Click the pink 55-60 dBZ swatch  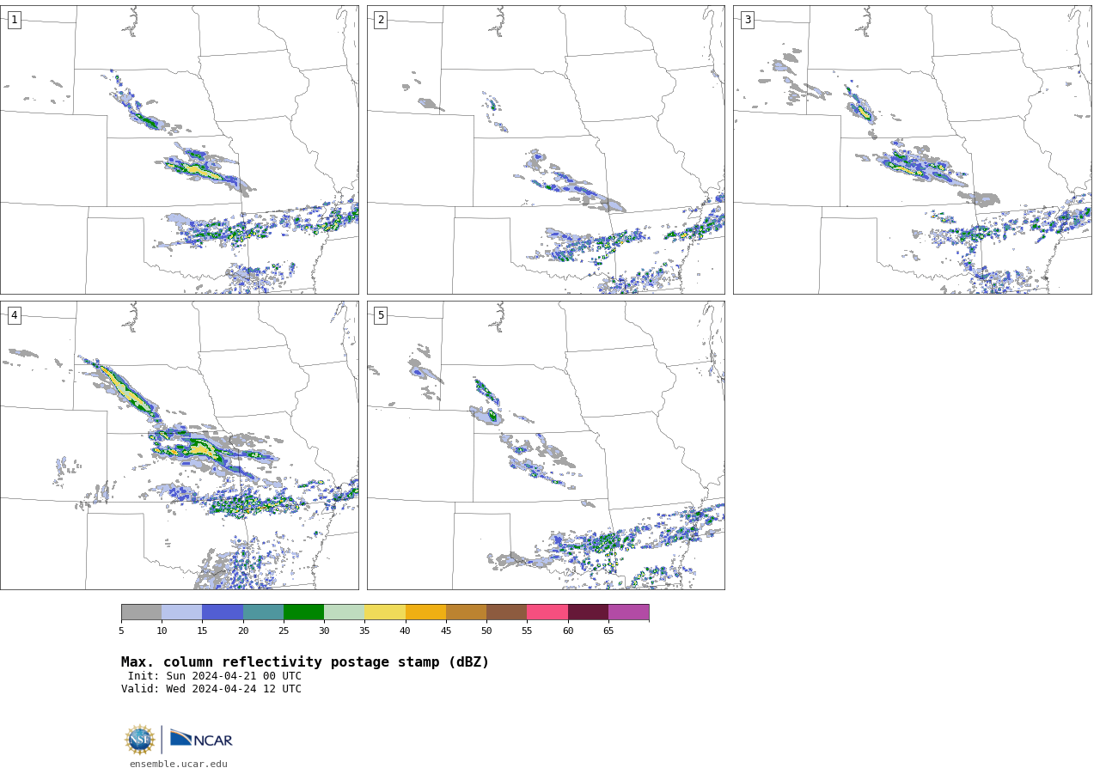point(547,612)
